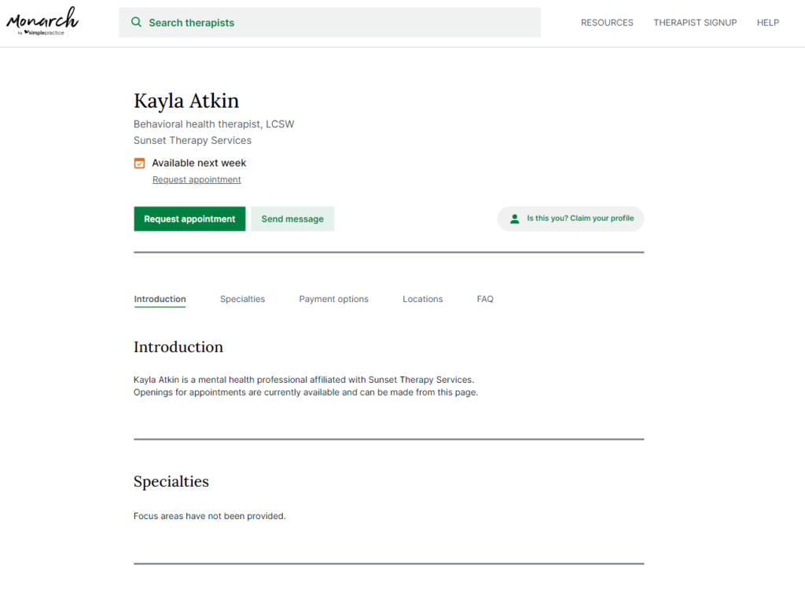Go to the FAQ tab
The width and height of the screenshot is (805, 596).
[x=485, y=300]
